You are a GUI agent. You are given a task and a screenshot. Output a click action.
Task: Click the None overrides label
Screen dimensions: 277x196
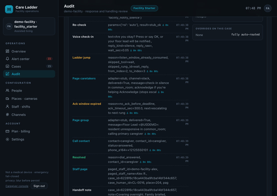tap(199, 35)
